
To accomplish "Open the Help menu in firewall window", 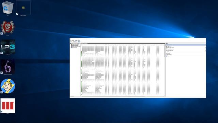I will coord(79,40).
